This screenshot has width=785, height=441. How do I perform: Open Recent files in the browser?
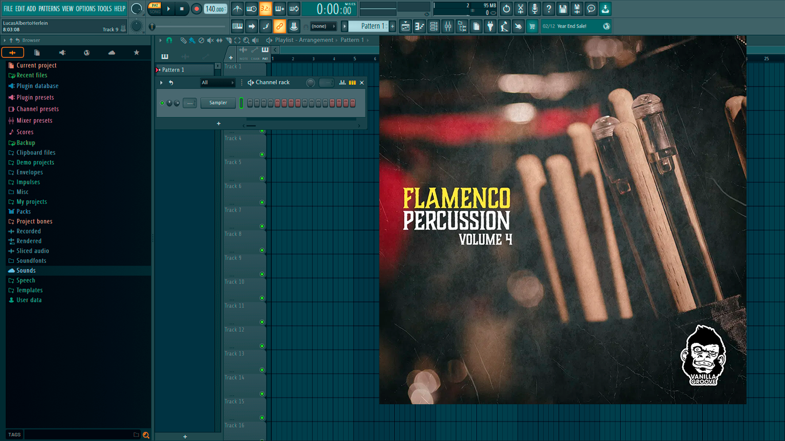click(x=32, y=75)
